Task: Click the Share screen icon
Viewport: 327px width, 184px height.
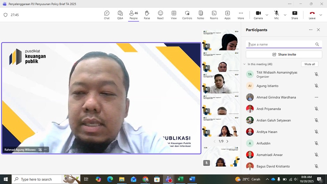Action: (295, 15)
